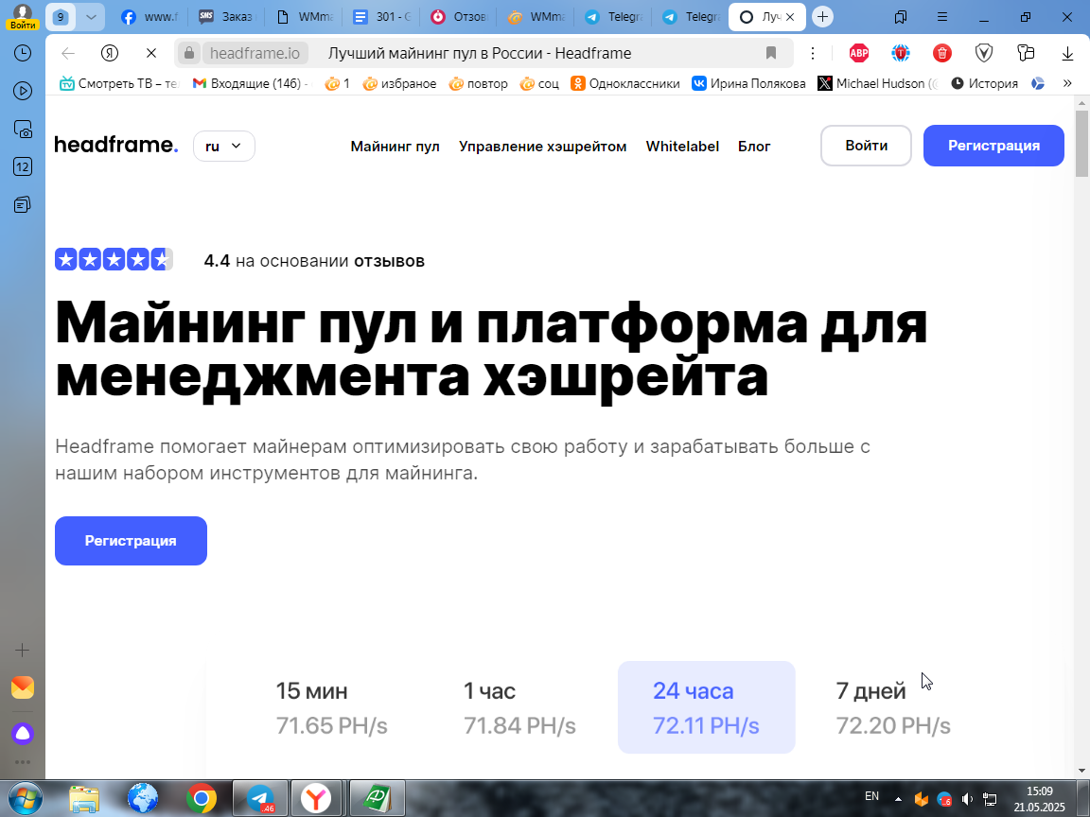Viewport: 1090px width, 817px height.
Task: Select the 15 мин hashrate period
Action: click(x=331, y=708)
